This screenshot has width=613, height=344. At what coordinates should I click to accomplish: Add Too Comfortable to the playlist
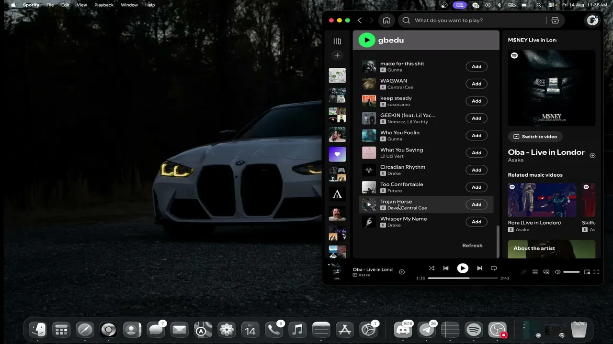[x=477, y=187]
